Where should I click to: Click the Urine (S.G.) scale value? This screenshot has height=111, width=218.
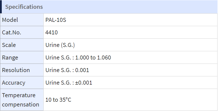point(60,45)
